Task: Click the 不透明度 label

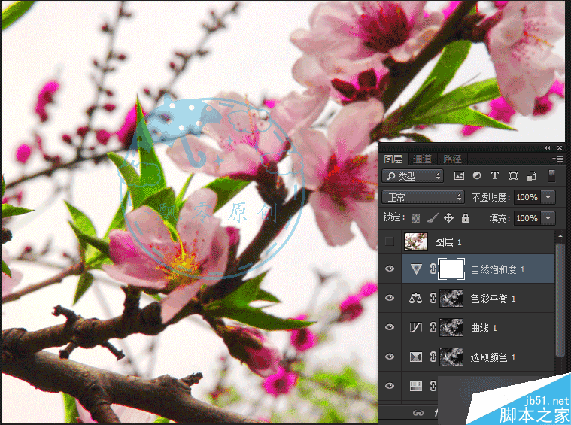Action: [491, 197]
